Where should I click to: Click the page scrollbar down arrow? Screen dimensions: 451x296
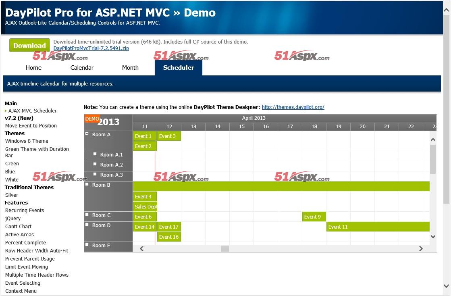click(447, 286)
